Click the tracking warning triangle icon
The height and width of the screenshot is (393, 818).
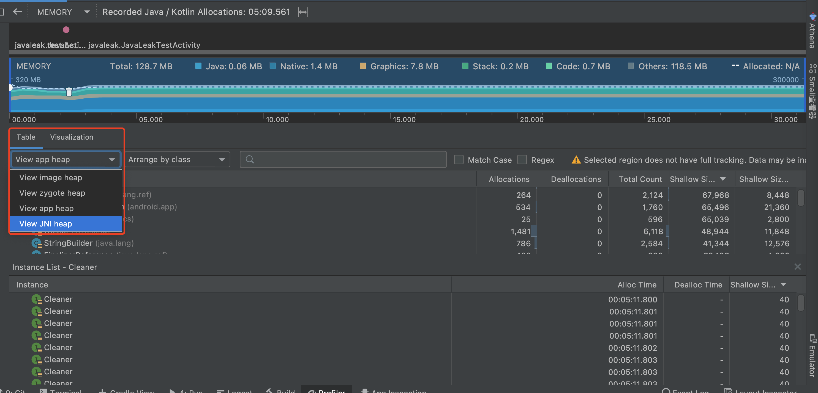[576, 160]
